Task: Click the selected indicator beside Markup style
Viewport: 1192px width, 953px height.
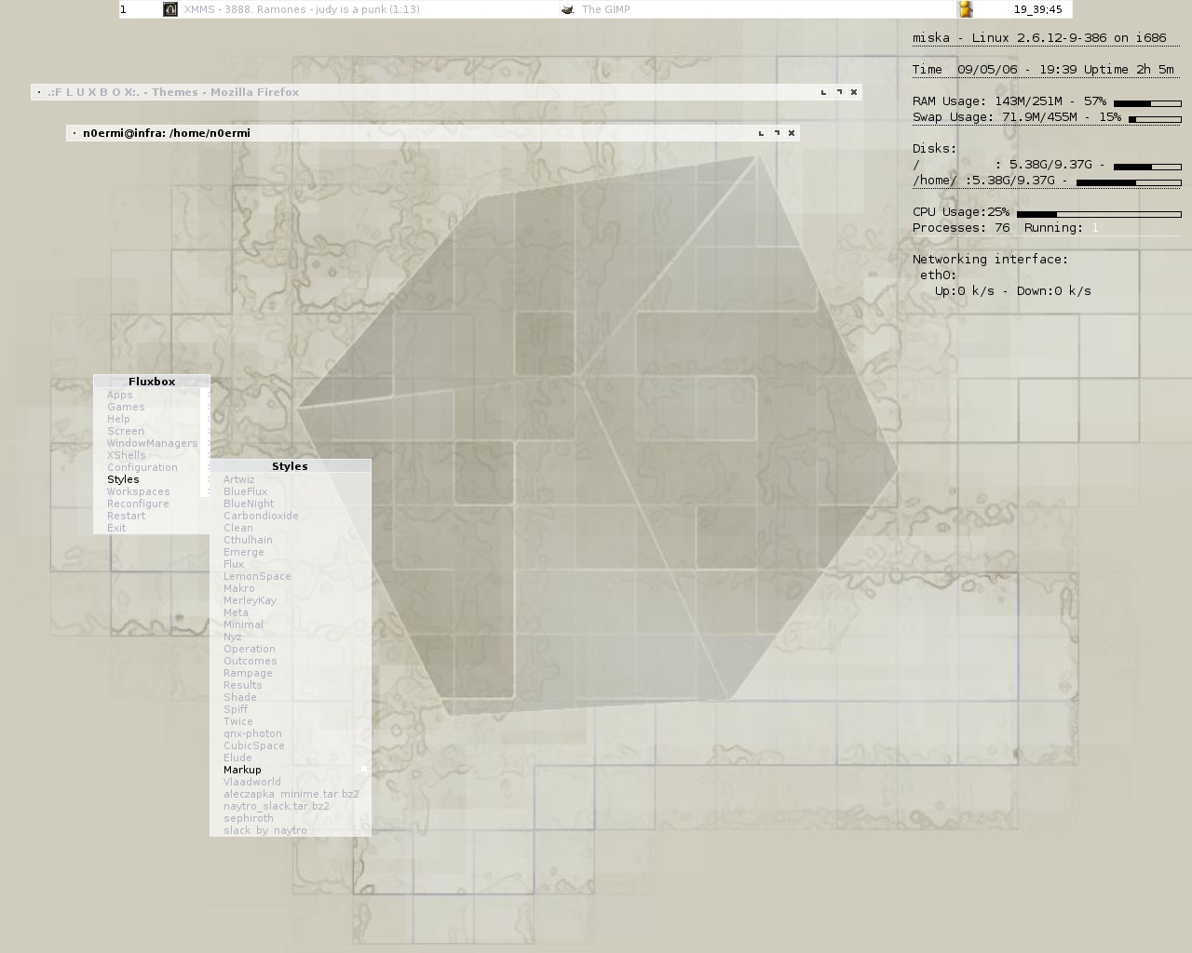Action: [x=363, y=770]
